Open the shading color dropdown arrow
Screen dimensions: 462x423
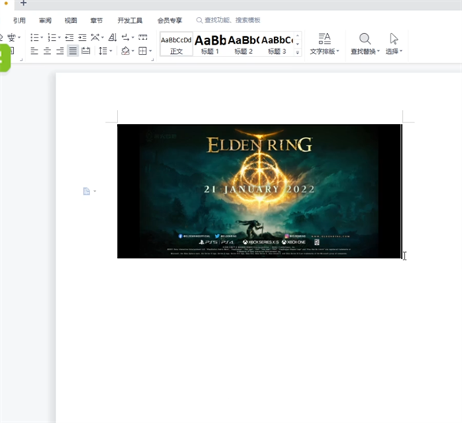133,51
